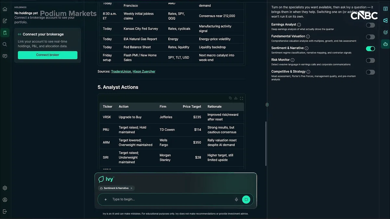Enable the Earnings Analyst toggle

pyautogui.click(x=370, y=25)
